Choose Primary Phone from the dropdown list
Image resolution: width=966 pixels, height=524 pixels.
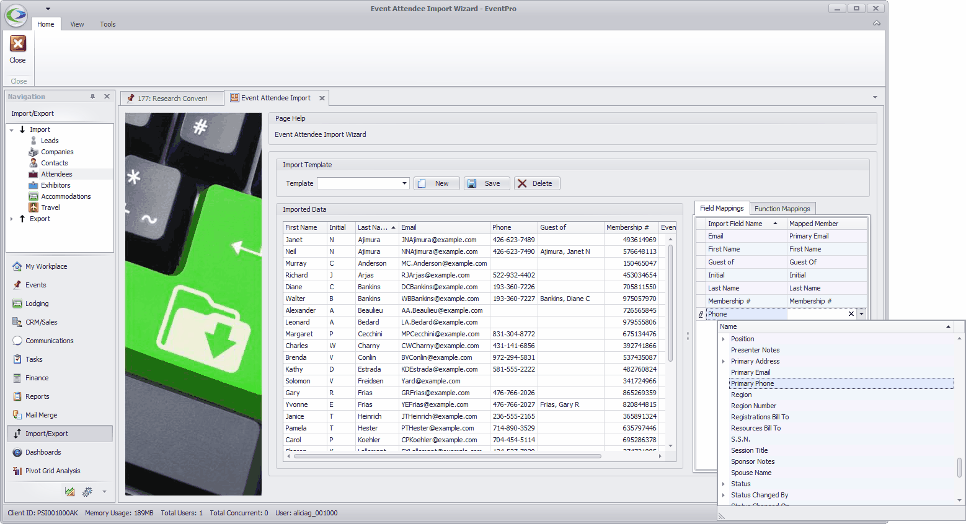pyautogui.click(x=841, y=383)
